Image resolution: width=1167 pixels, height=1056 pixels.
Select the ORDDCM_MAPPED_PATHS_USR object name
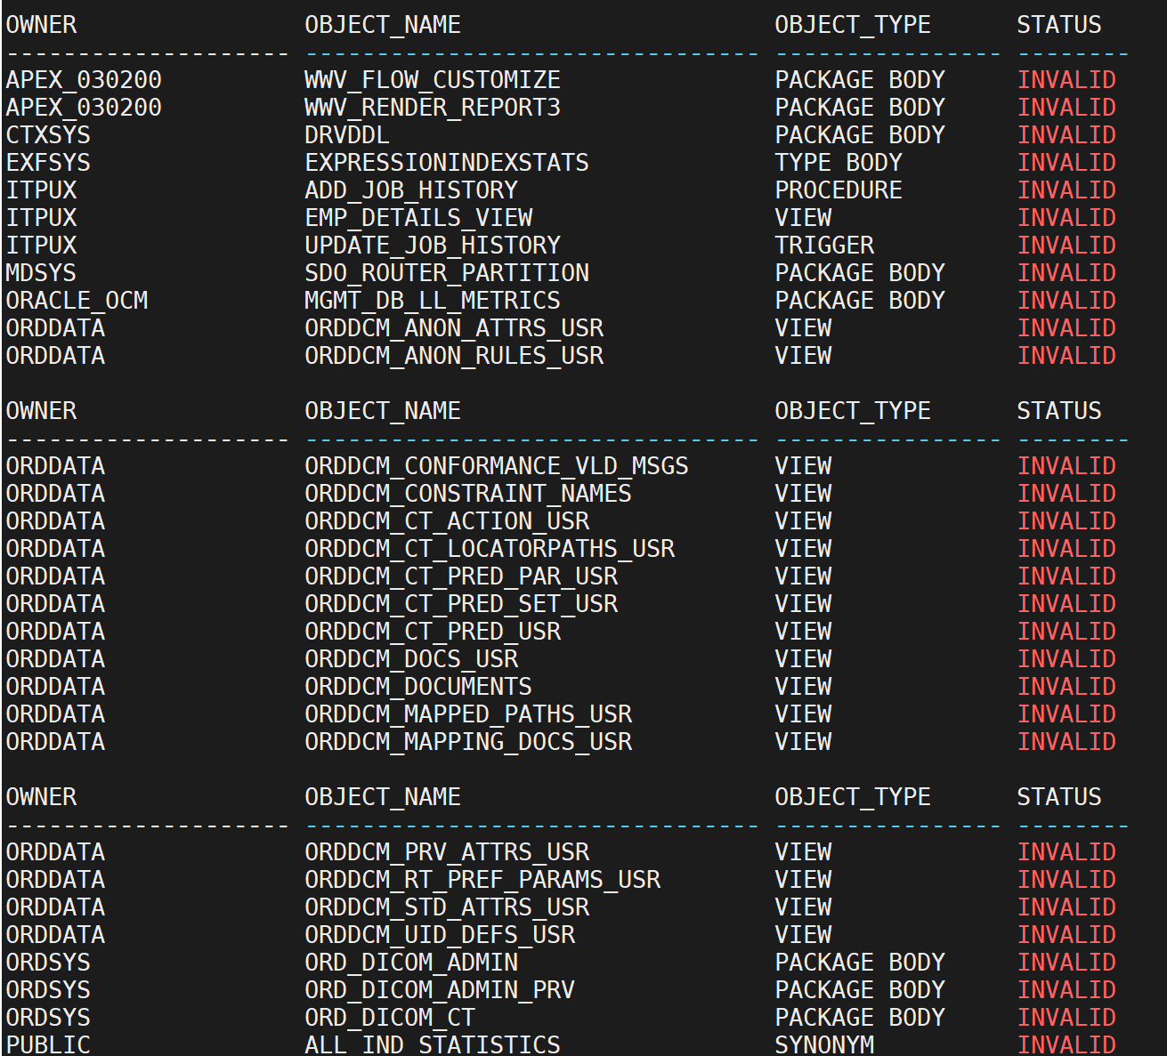(x=468, y=714)
